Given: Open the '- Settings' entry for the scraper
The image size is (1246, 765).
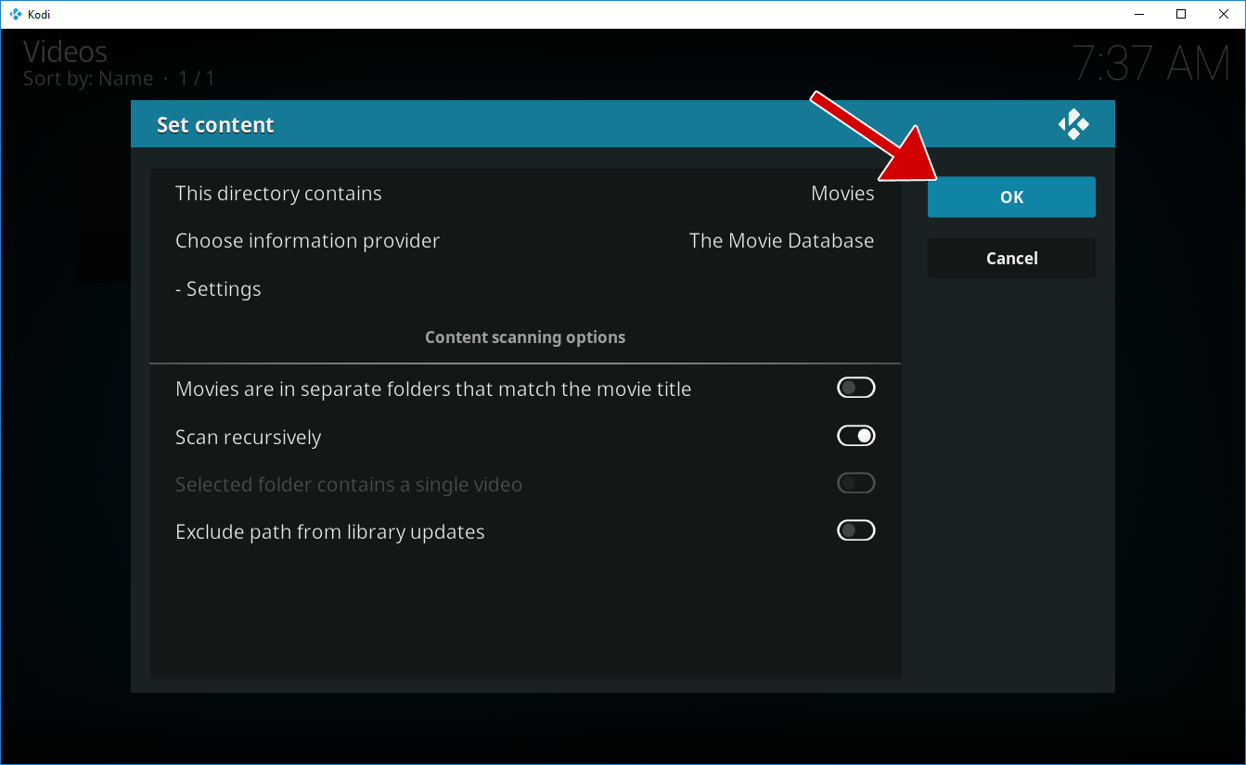Looking at the screenshot, I should [218, 289].
